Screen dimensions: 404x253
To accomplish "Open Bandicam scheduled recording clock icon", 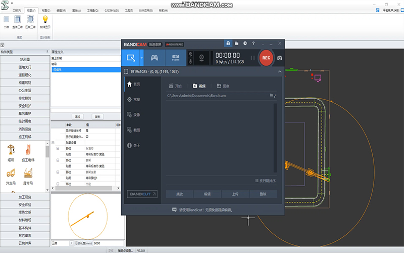I will (245, 44).
